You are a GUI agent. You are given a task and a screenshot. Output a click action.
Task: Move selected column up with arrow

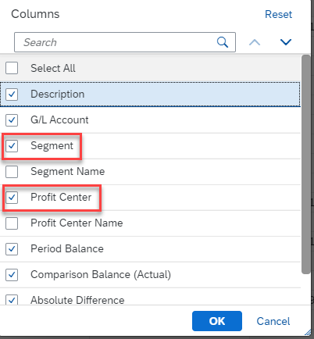255,42
